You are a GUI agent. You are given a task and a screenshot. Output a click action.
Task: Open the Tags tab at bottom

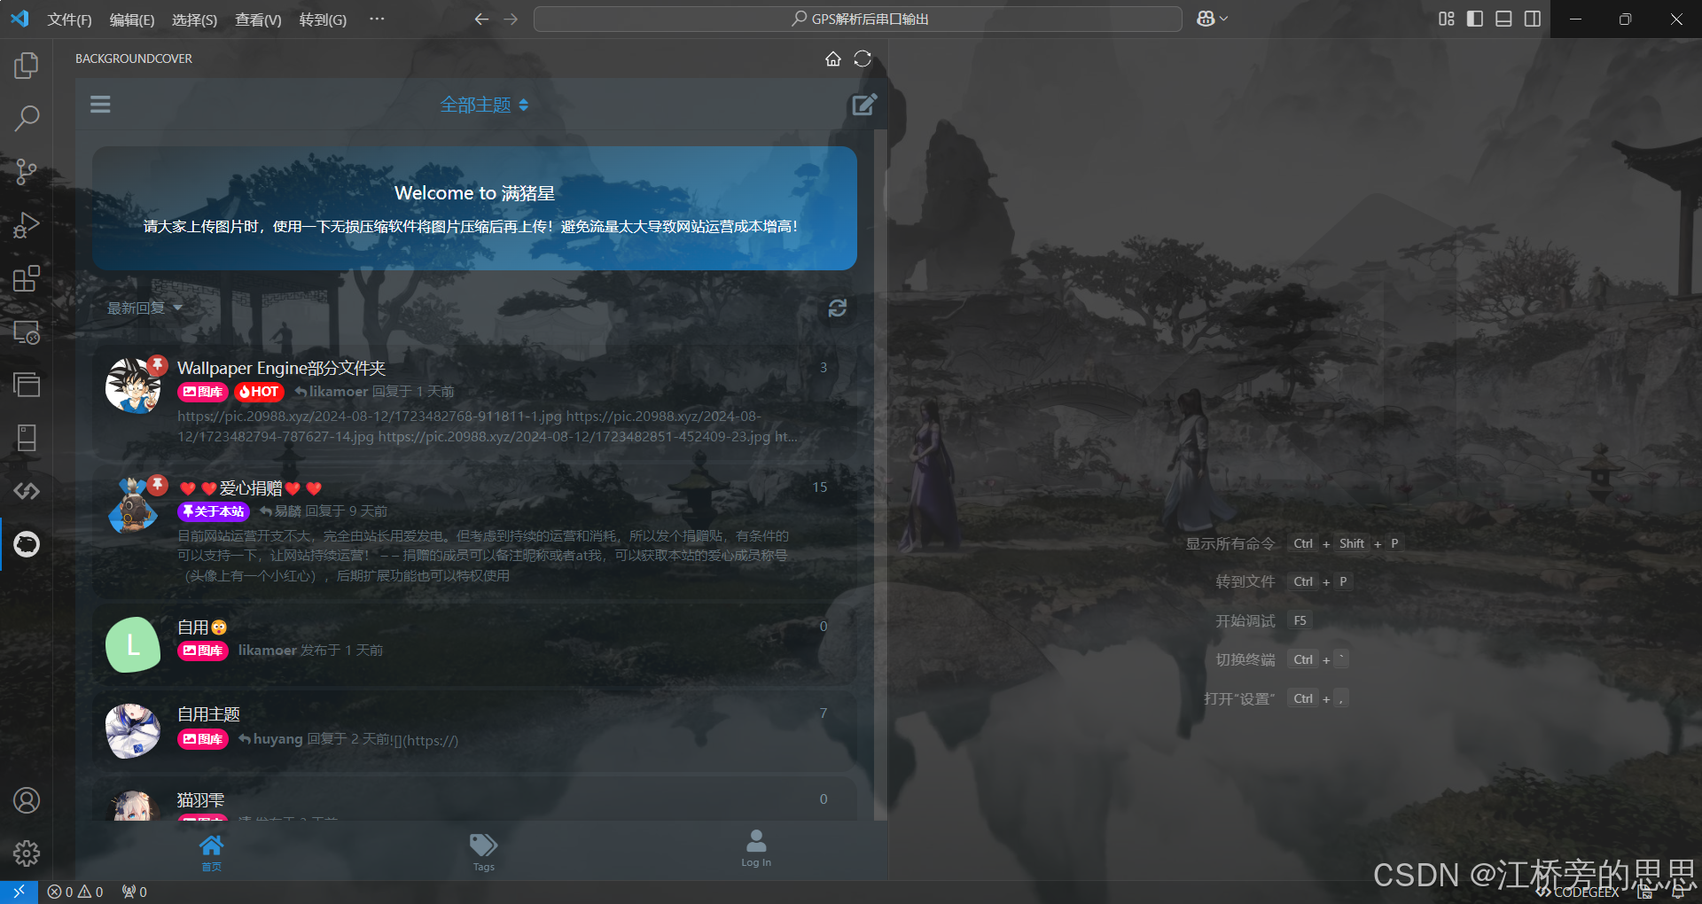483,853
